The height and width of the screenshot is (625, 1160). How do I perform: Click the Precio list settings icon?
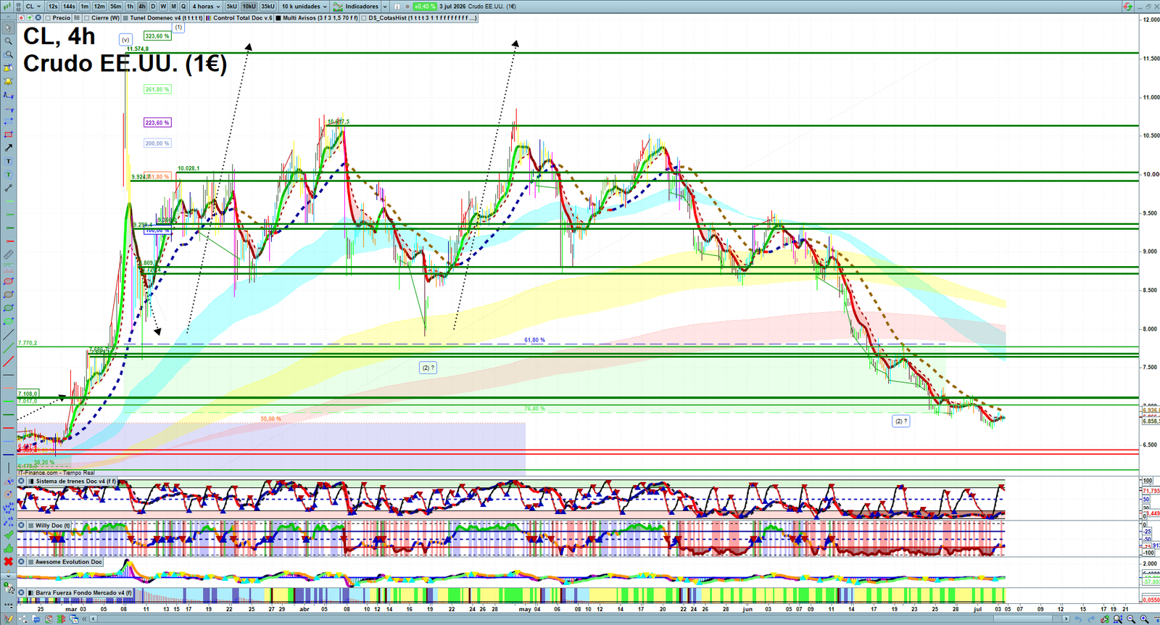coord(77,17)
